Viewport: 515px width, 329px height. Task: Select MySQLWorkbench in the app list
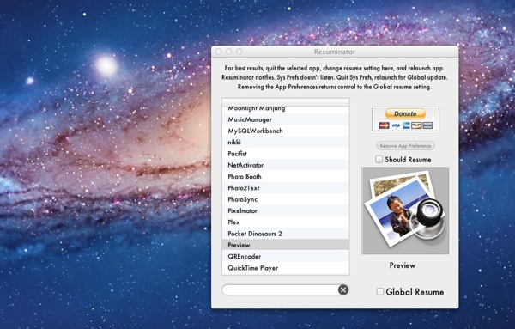tap(286, 131)
